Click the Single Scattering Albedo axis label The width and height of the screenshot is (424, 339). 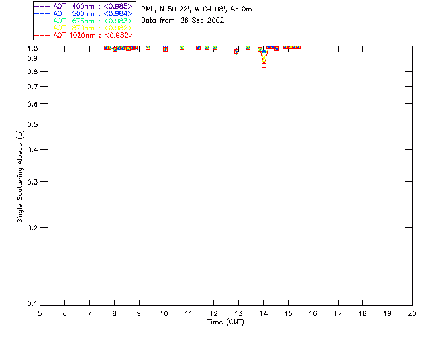(20, 176)
